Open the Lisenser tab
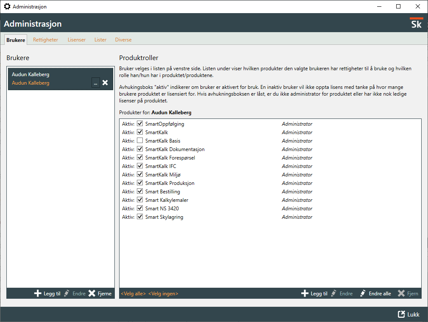The height and width of the screenshot is (322, 428). (77, 40)
